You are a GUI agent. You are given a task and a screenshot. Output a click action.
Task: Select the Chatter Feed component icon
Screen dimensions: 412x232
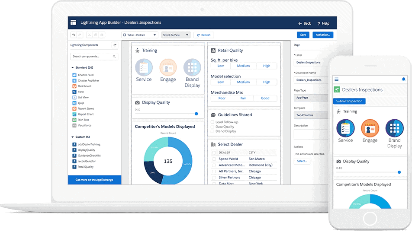click(74, 75)
